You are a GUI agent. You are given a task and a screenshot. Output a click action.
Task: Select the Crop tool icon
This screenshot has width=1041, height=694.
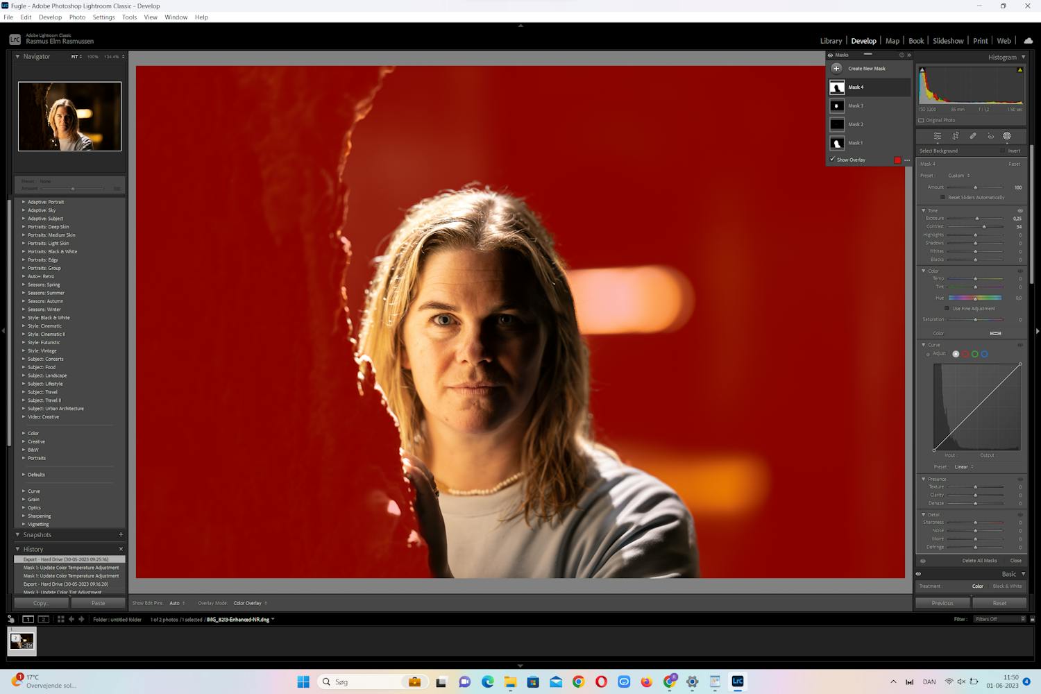[x=955, y=136]
